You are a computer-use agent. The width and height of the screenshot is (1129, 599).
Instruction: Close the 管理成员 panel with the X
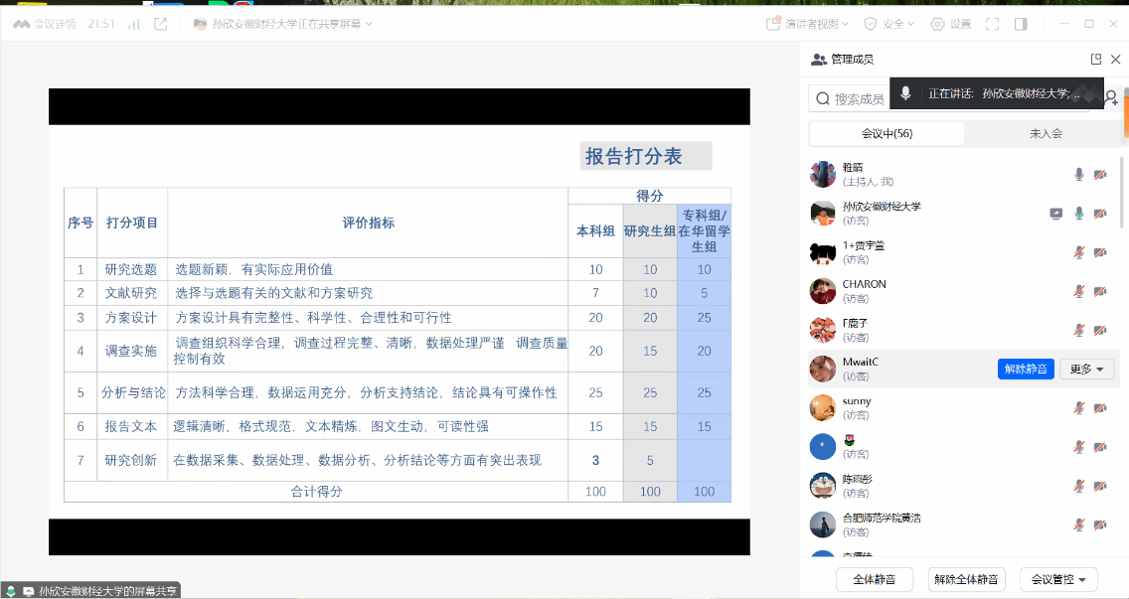[x=1116, y=60]
